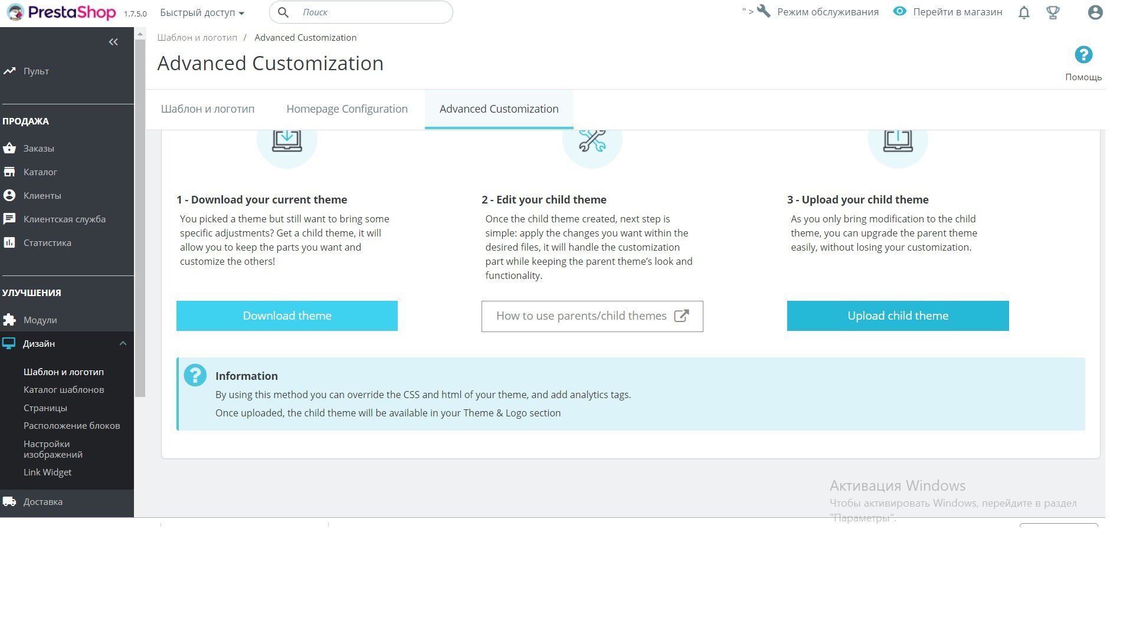Switch to Шаблон и логотип tab
The image size is (1133, 637).
(x=208, y=109)
